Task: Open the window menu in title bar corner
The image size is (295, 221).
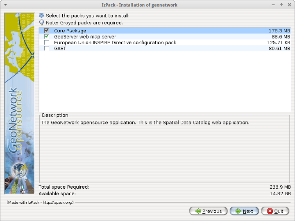Action: tap(5, 5)
